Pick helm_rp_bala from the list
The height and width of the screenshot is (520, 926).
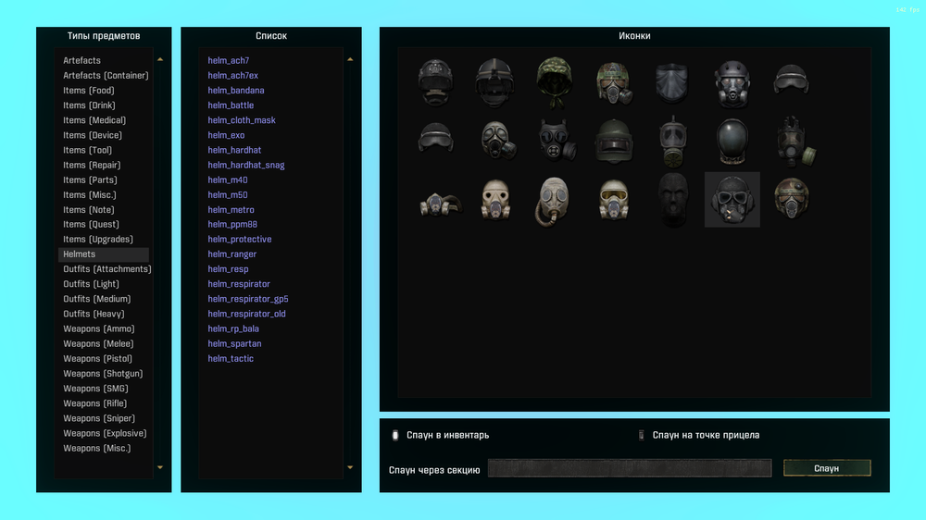(232, 328)
